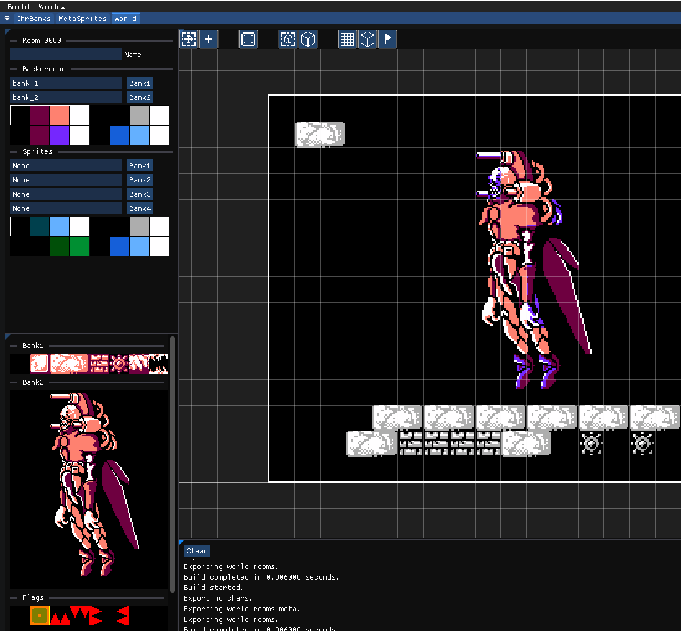Click the 'Build started.' log line
681x631 pixels.
214,588
